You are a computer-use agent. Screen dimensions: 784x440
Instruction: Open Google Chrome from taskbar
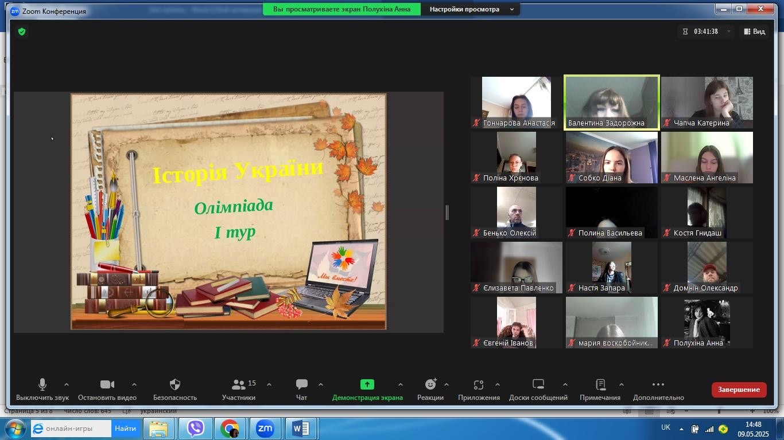coord(230,429)
